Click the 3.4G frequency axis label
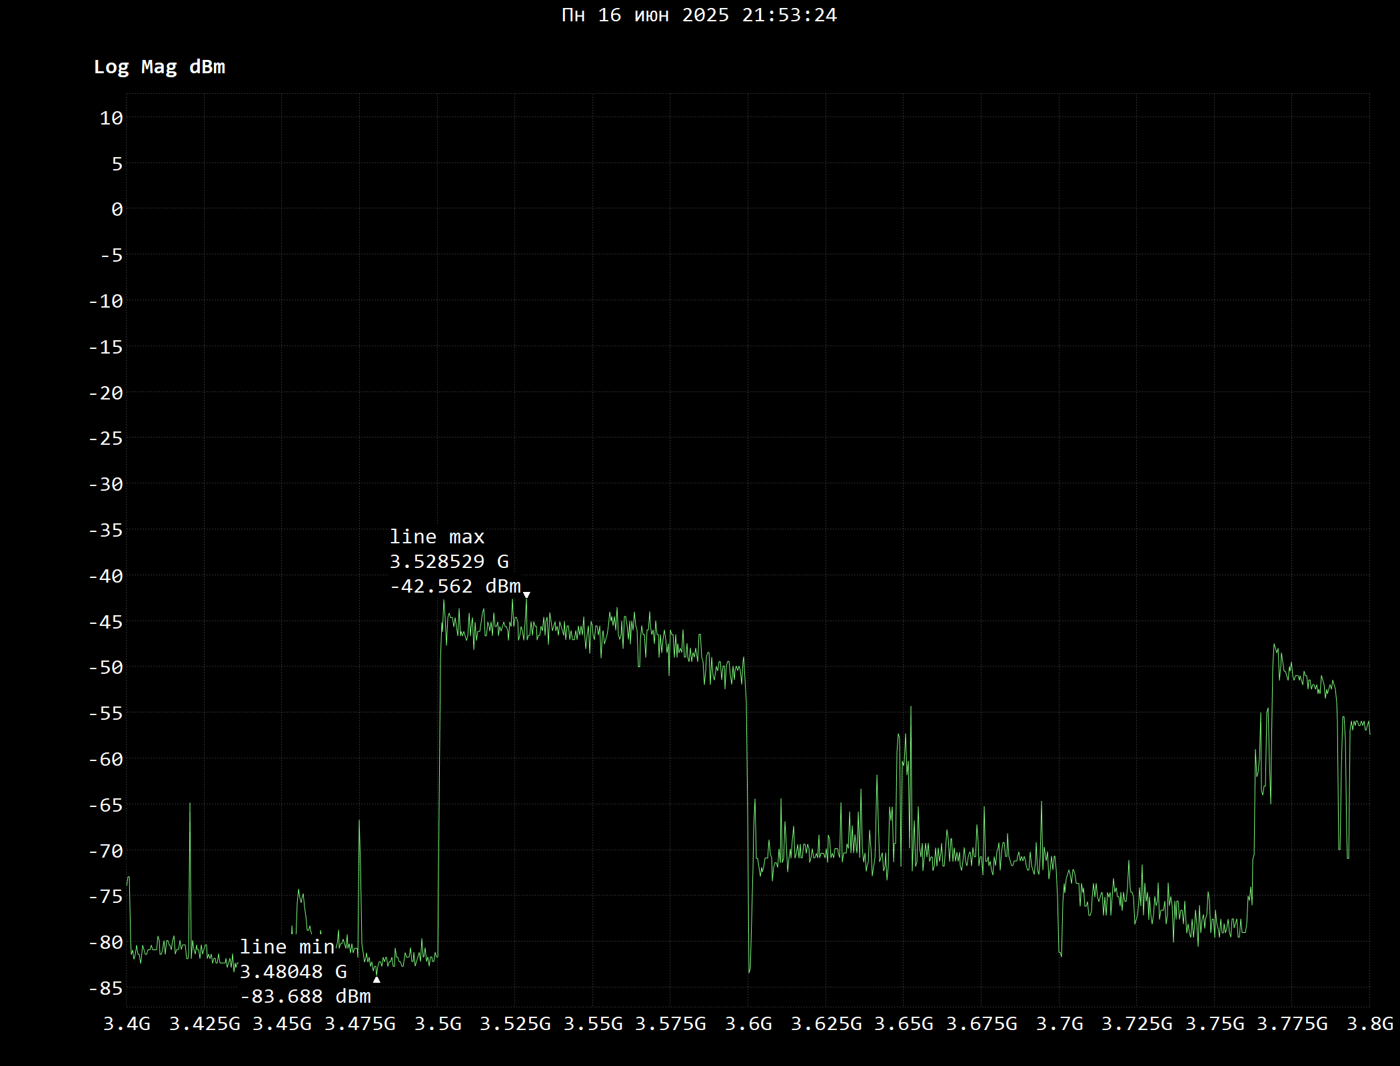1400x1066 pixels. point(127,1023)
